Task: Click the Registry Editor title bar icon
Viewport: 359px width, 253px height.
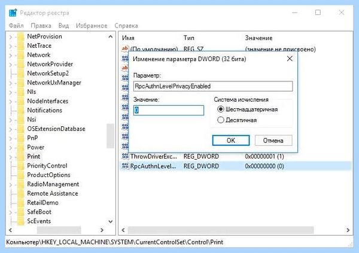Action: point(13,13)
